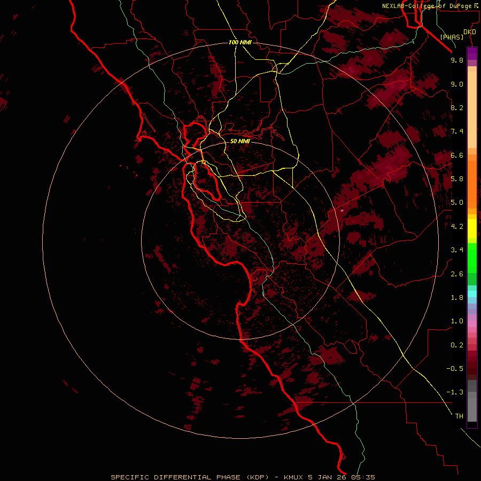The image size is (481, 481).
Task: Pick the cyan band on the color bar
Action: point(472,293)
